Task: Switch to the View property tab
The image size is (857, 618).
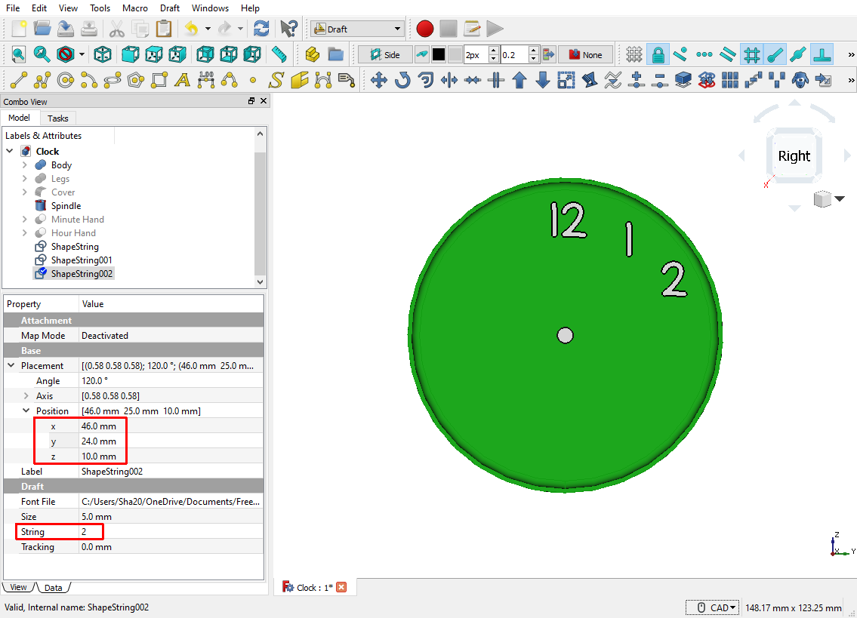Action: coord(18,587)
